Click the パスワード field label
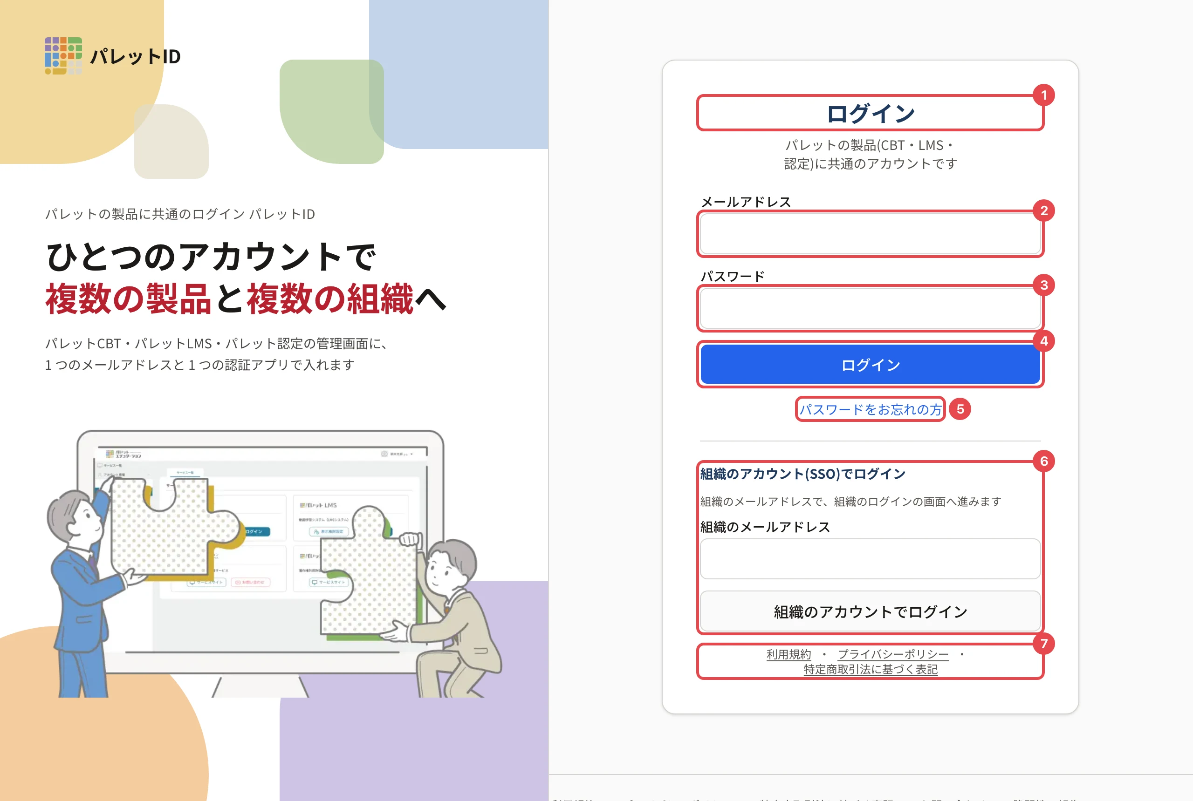 pos(733,276)
